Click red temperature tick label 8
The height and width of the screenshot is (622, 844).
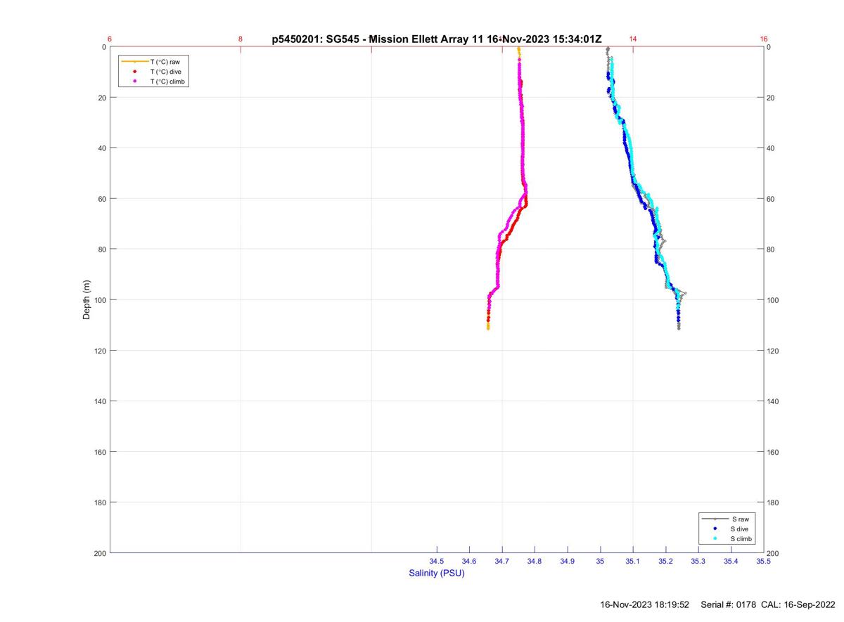click(241, 39)
